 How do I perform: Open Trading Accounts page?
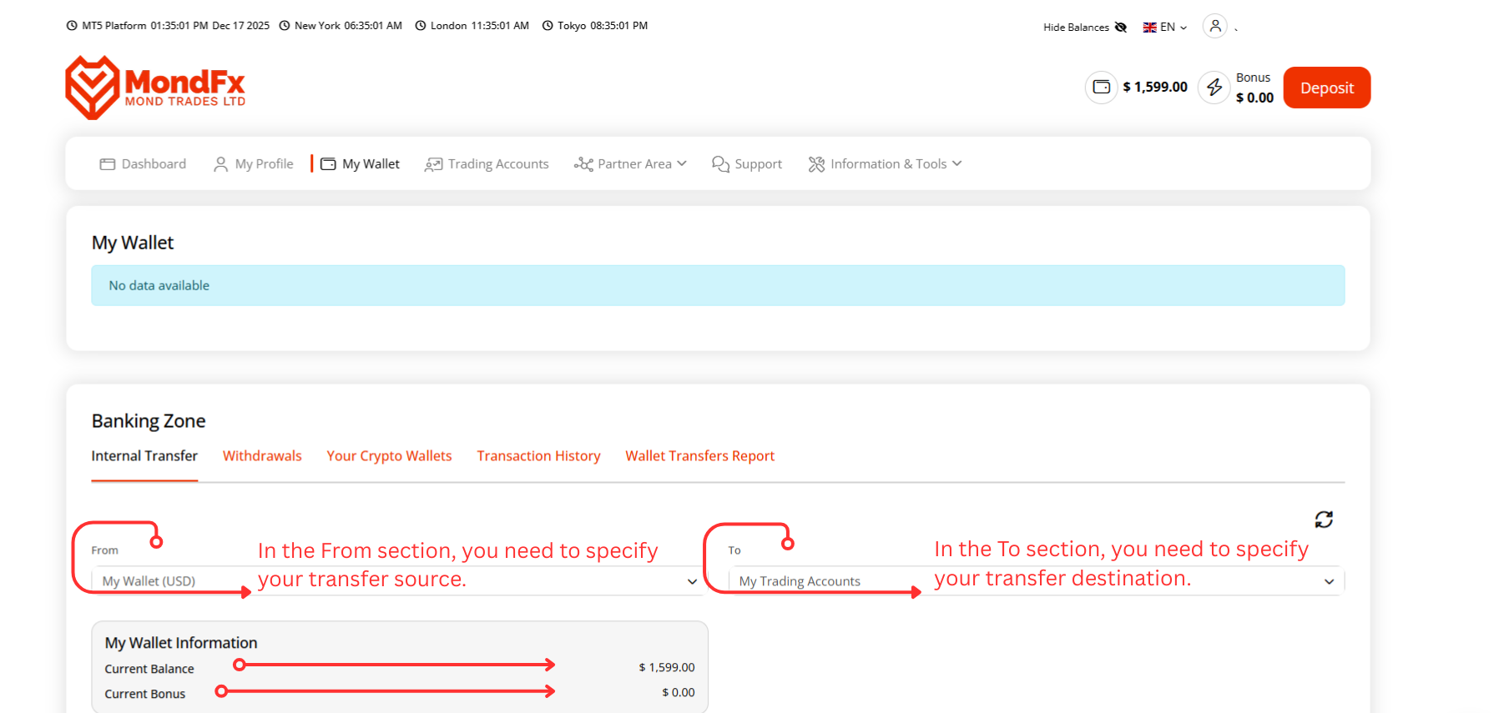pyautogui.click(x=487, y=164)
